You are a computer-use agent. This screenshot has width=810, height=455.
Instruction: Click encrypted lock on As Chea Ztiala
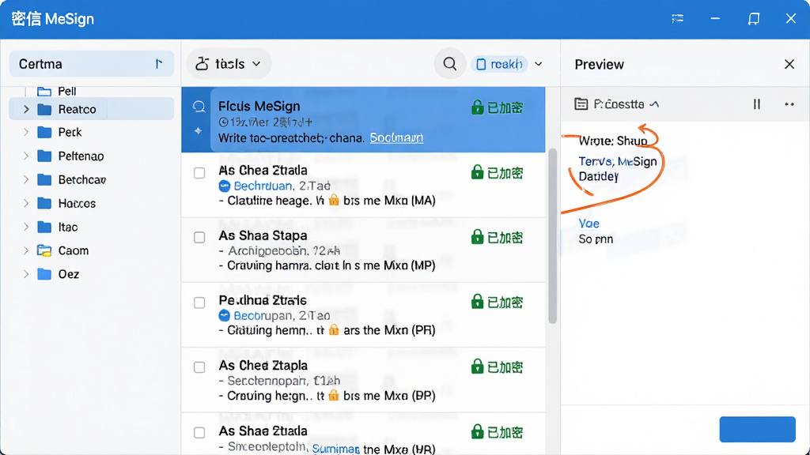[477, 172]
